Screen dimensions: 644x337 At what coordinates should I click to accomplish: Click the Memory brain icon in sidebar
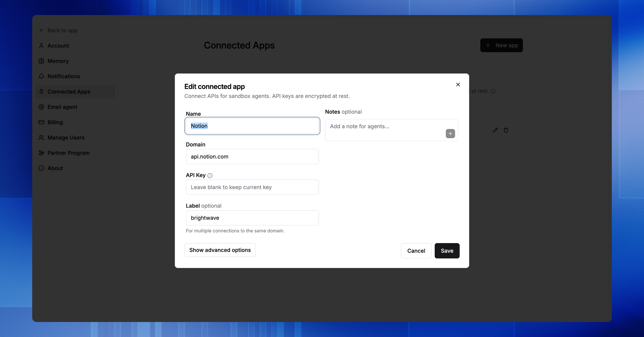[41, 61]
